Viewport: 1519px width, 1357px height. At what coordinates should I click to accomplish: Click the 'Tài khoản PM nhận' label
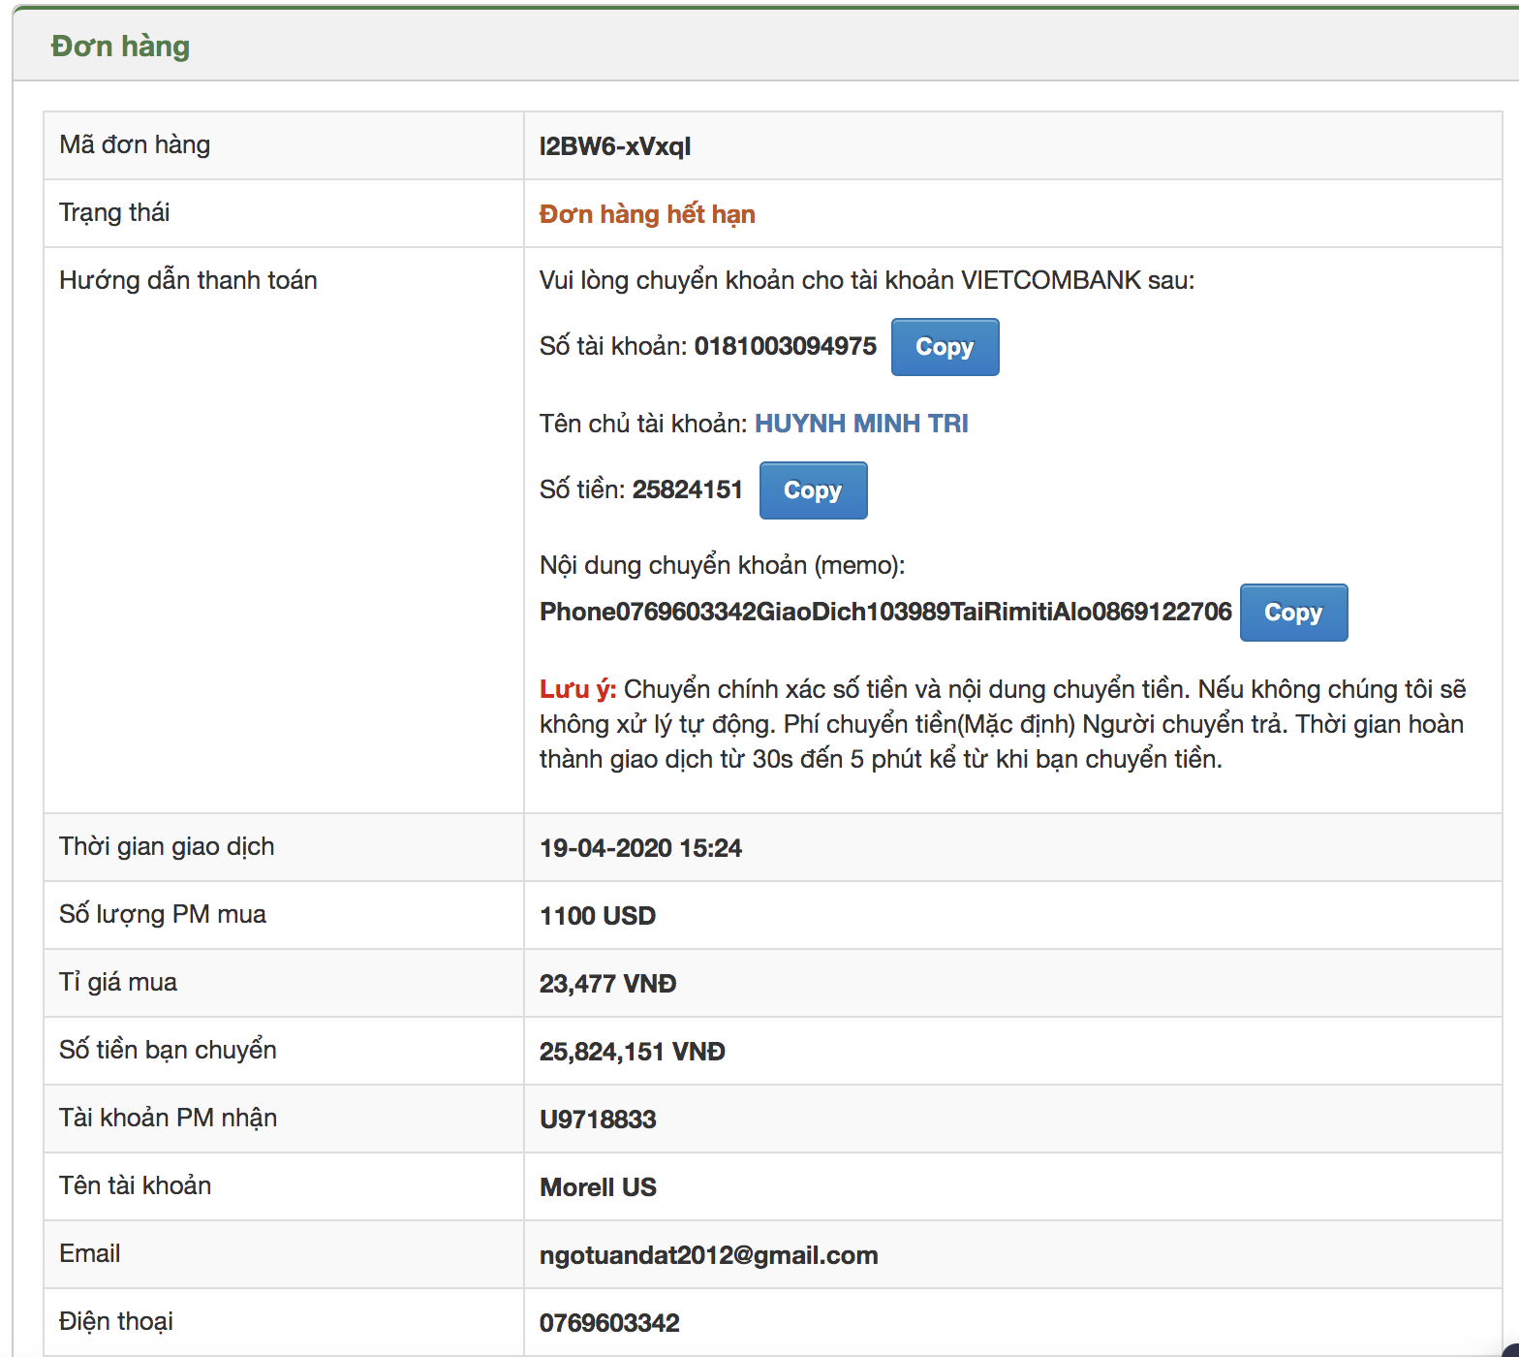[168, 1118]
